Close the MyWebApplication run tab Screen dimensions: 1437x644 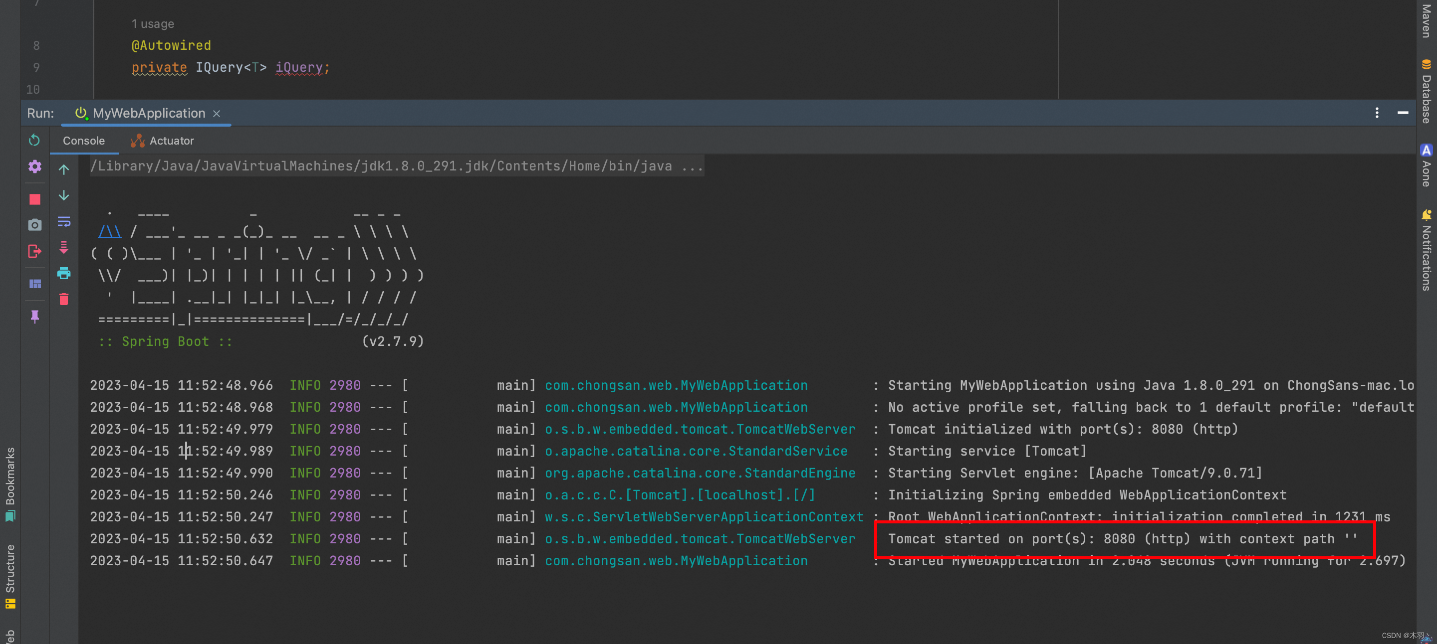point(217,114)
